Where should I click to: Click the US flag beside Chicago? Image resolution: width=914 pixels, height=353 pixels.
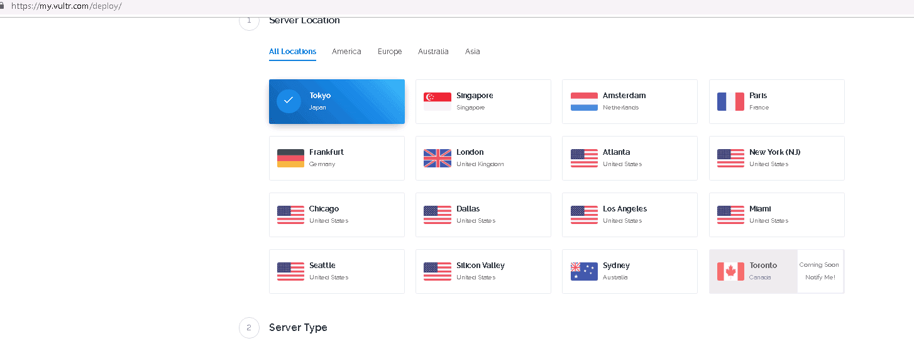click(290, 215)
